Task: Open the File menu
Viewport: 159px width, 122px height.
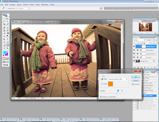Action: click(2, 5)
